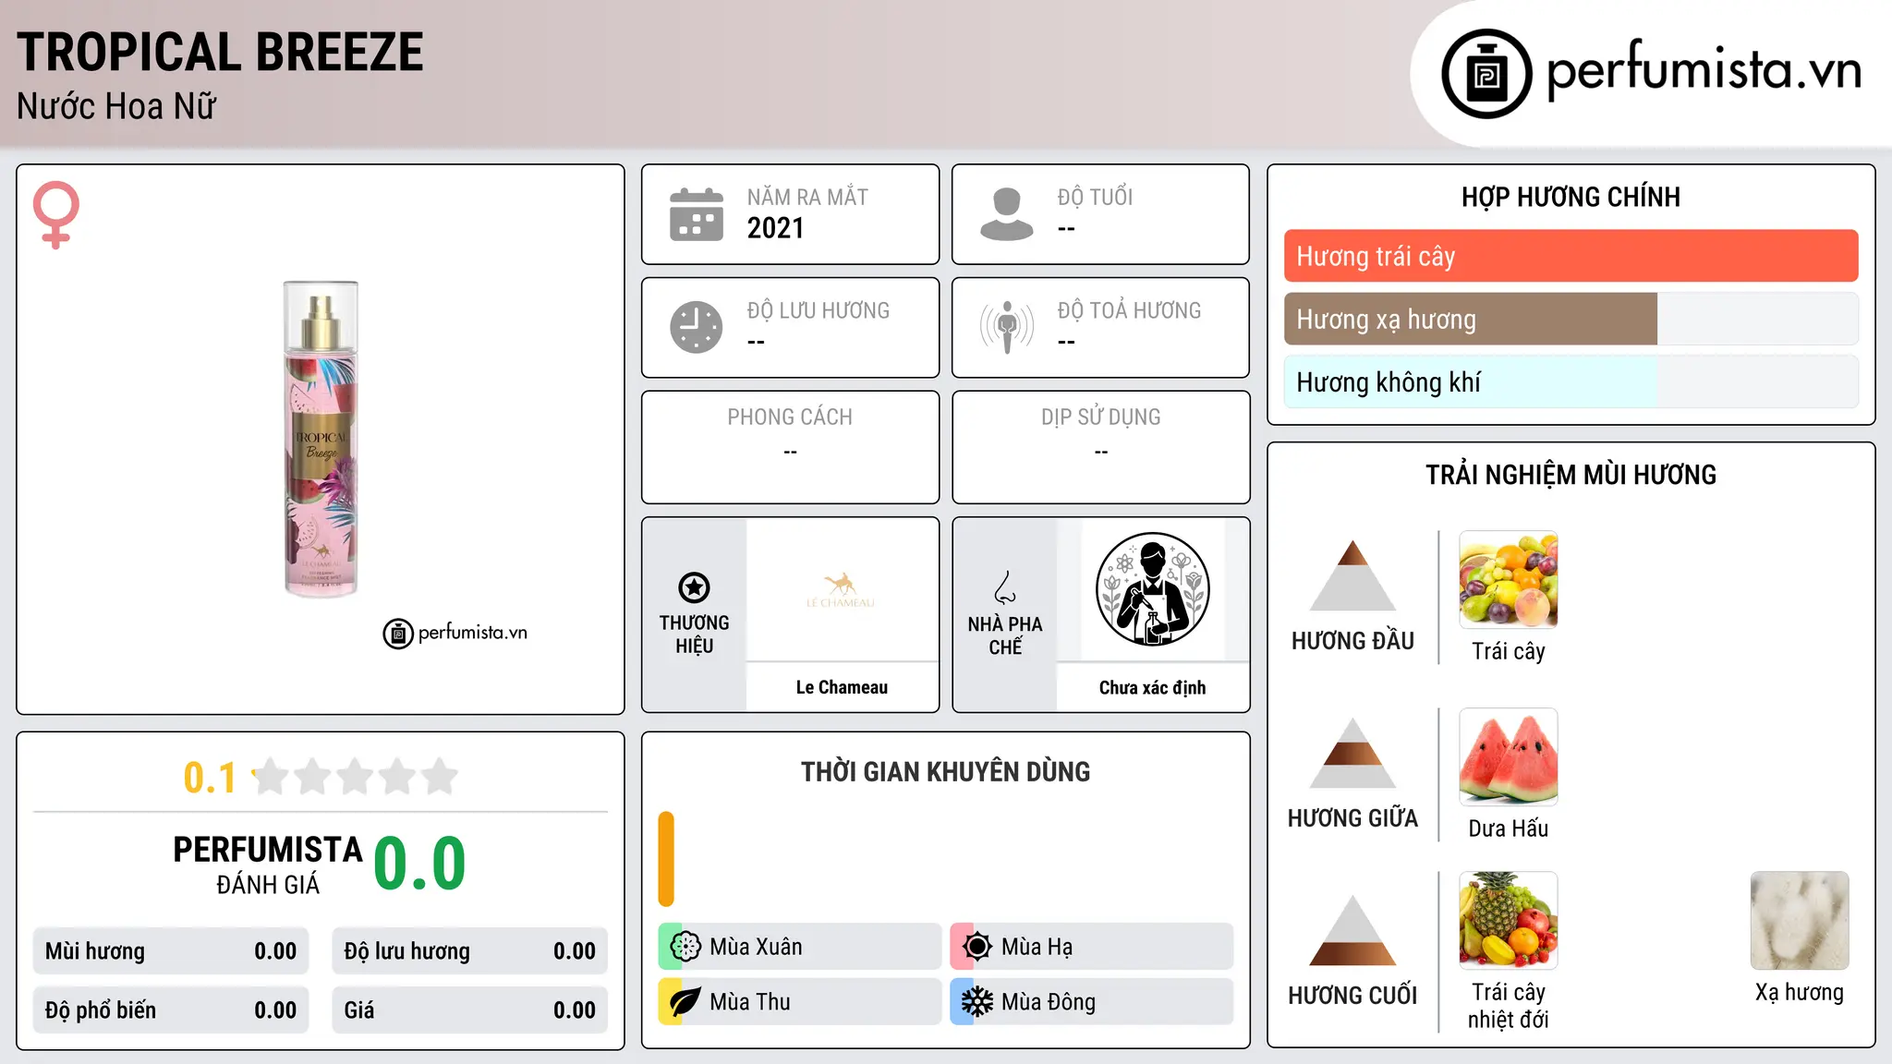
Task: Click the PHONG CÁCH style card
Action: pyautogui.click(x=791, y=447)
